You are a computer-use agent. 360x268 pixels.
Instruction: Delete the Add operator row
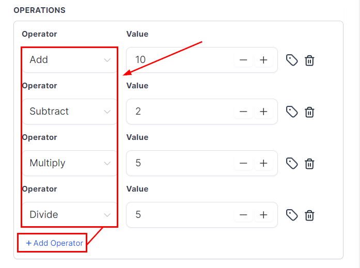click(x=309, y=60)
